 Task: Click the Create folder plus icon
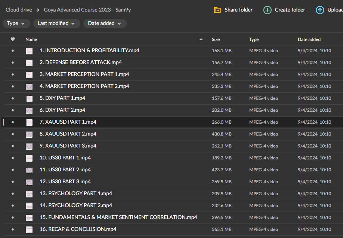pos(267,10)
